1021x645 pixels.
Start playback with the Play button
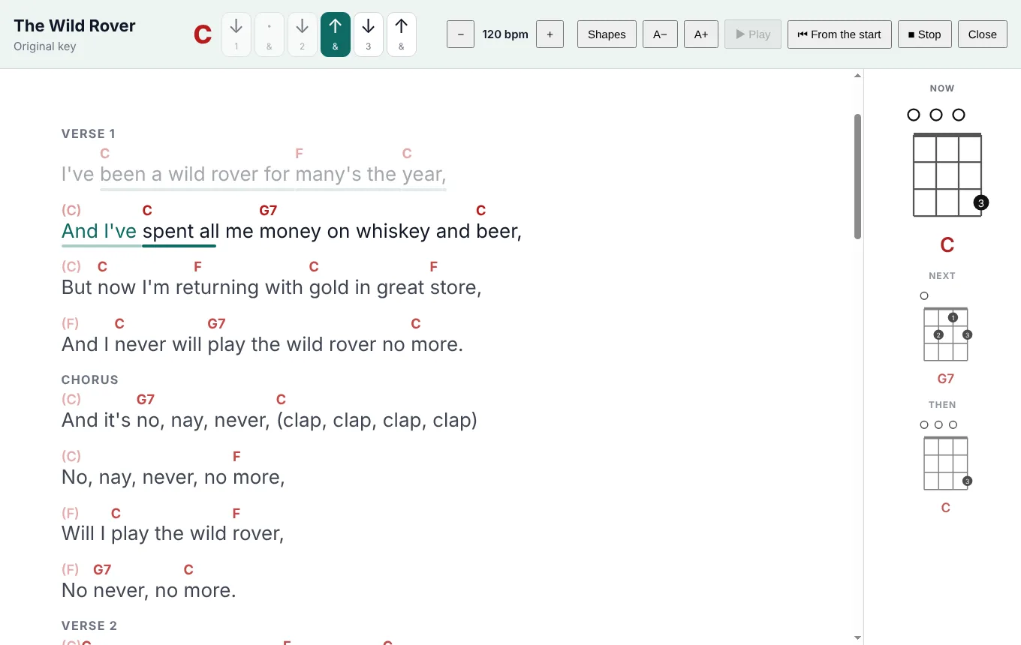753,34
